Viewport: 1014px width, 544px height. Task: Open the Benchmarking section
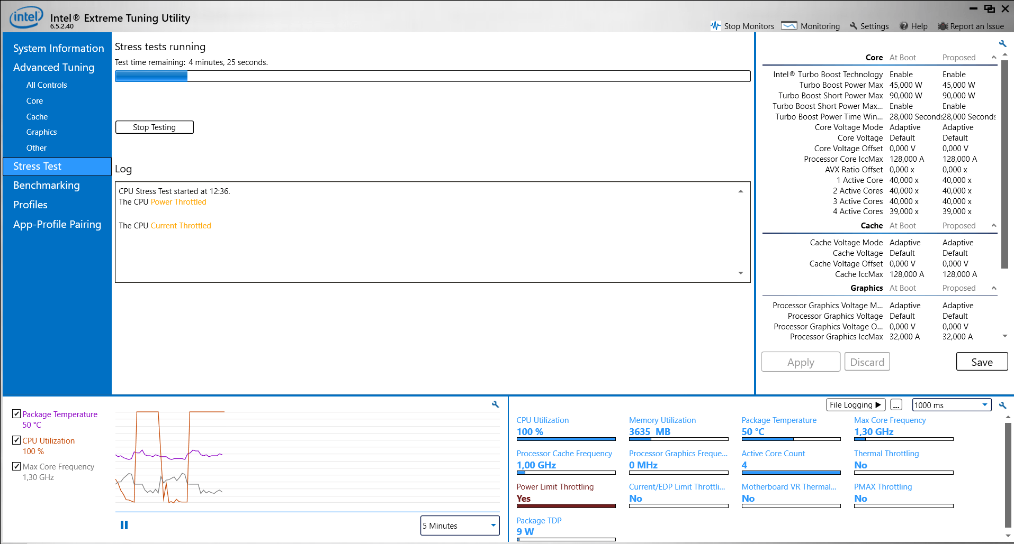47,186
